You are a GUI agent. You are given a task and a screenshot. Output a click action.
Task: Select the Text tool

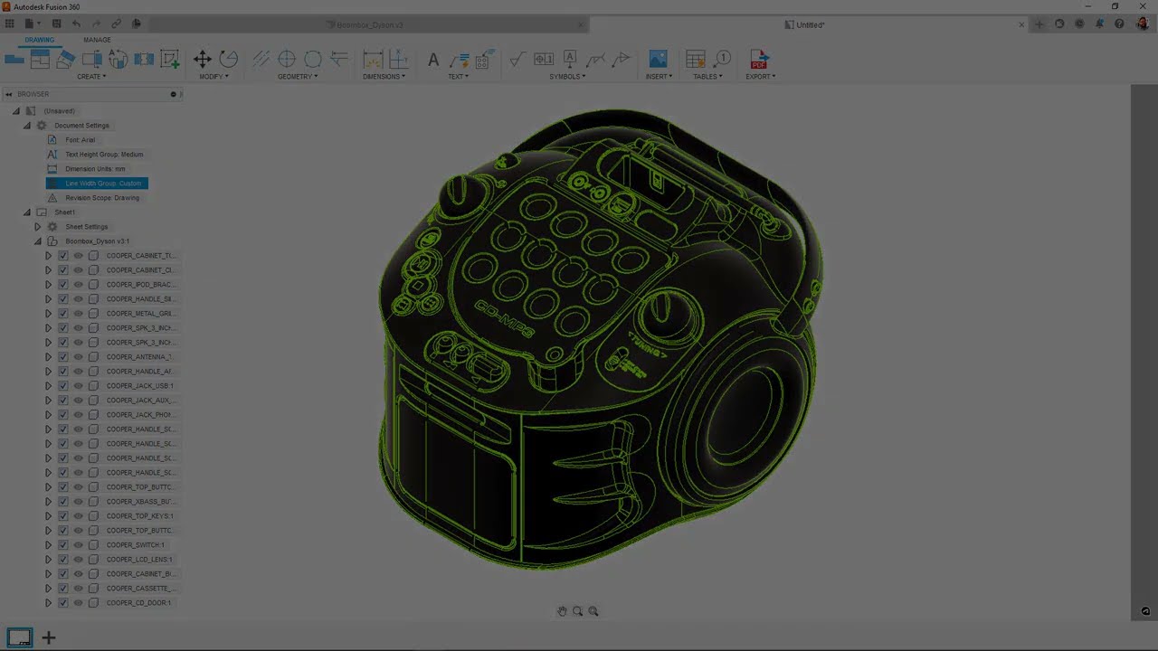click(433, 60)
